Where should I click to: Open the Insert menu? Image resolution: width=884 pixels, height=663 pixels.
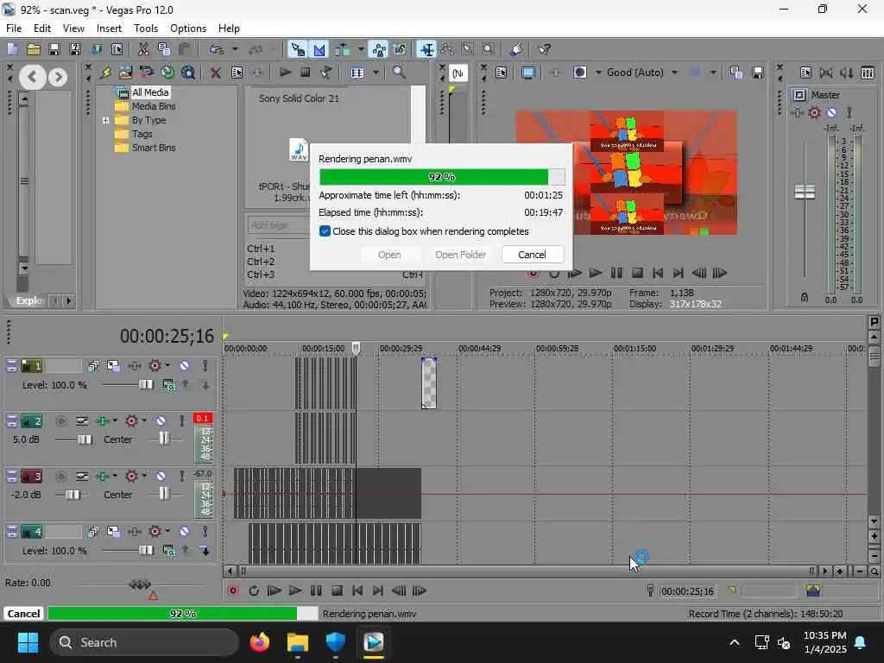point(109,28)
